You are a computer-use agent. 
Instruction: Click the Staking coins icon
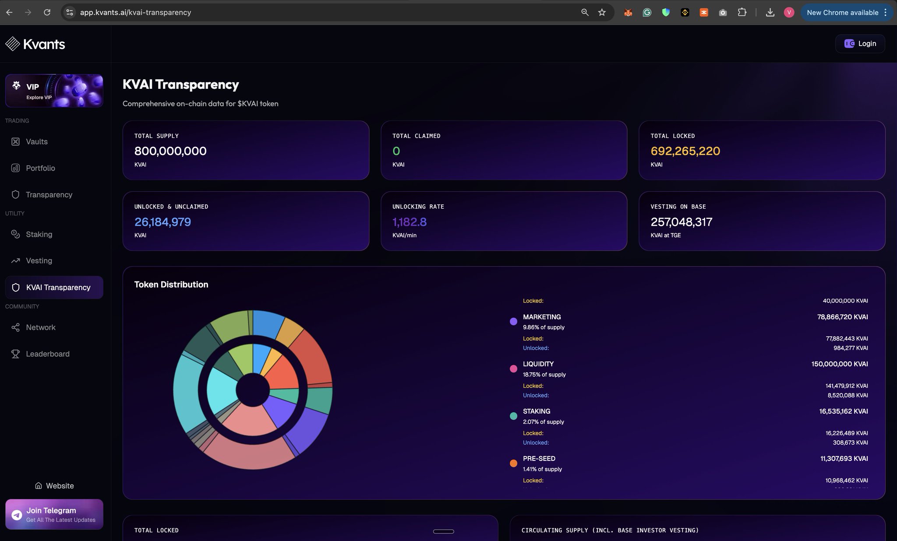15,234
